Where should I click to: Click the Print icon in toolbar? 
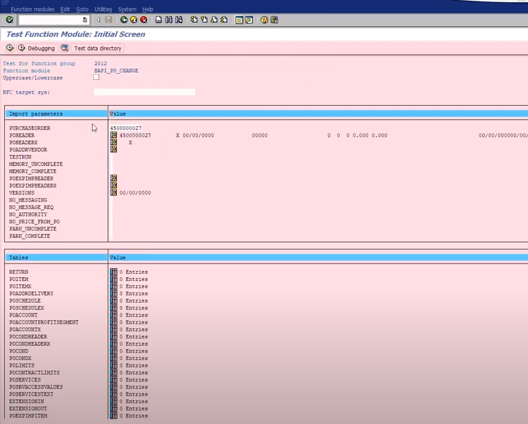pyautogui.click(x=159, y=20)
